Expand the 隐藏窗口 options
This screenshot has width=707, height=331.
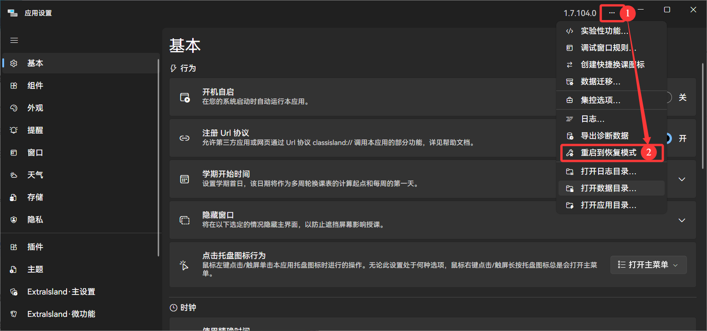(681, 220)
